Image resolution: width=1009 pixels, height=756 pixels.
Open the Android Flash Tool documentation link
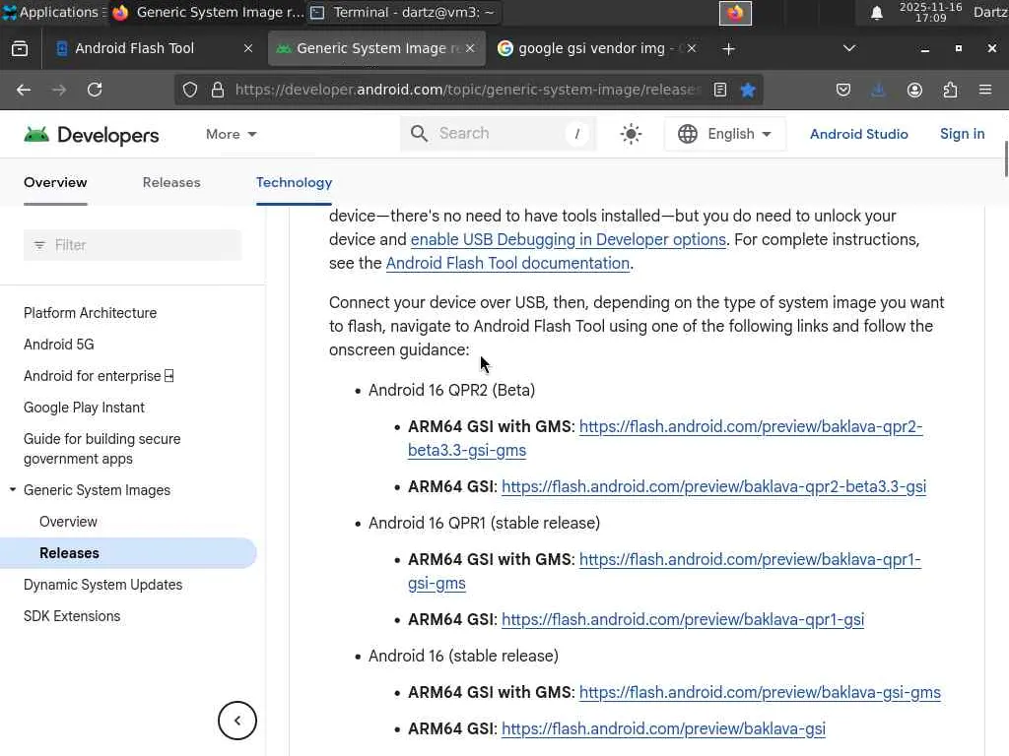coord(507,263)
